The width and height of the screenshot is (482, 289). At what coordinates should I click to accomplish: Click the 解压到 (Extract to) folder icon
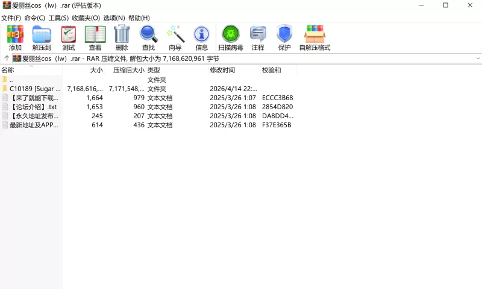point(42,34)
